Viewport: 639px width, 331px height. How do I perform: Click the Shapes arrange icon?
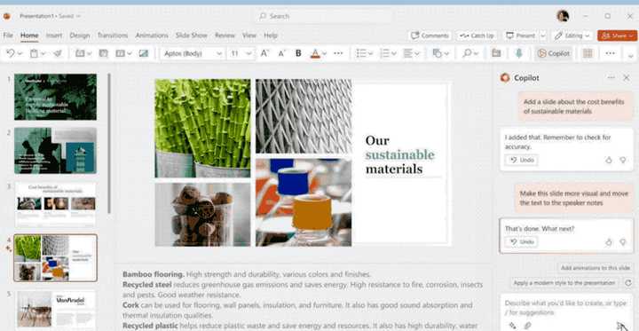pyautogui.click(x=438, y=53)
